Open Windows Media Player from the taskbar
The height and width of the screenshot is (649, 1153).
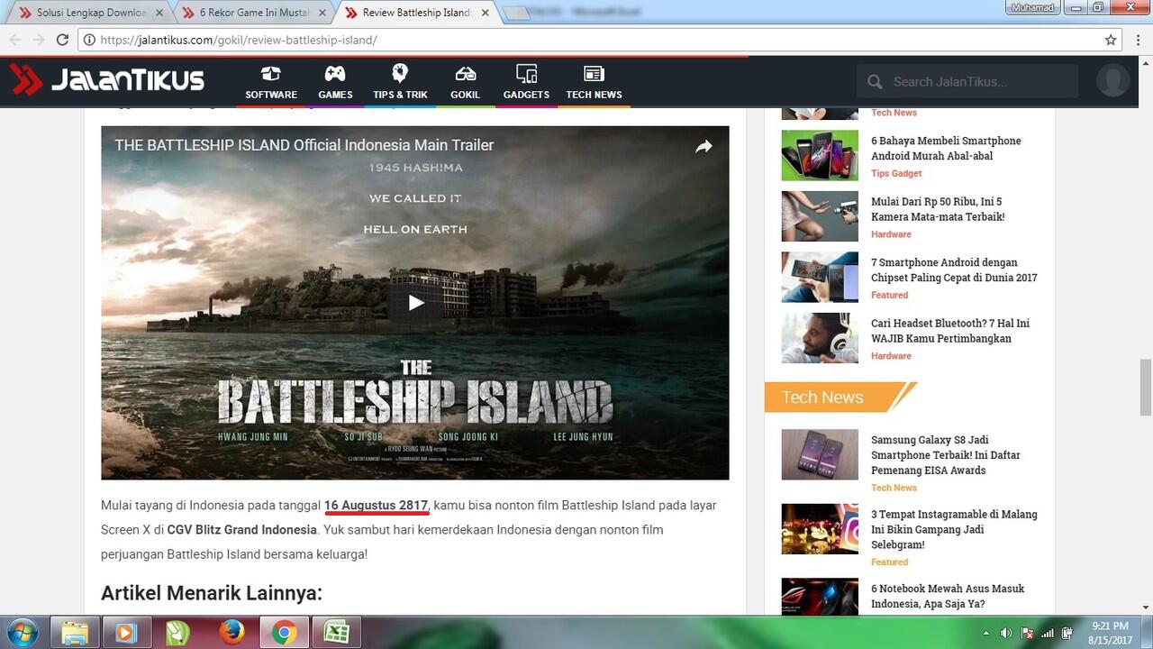point(127,633)
